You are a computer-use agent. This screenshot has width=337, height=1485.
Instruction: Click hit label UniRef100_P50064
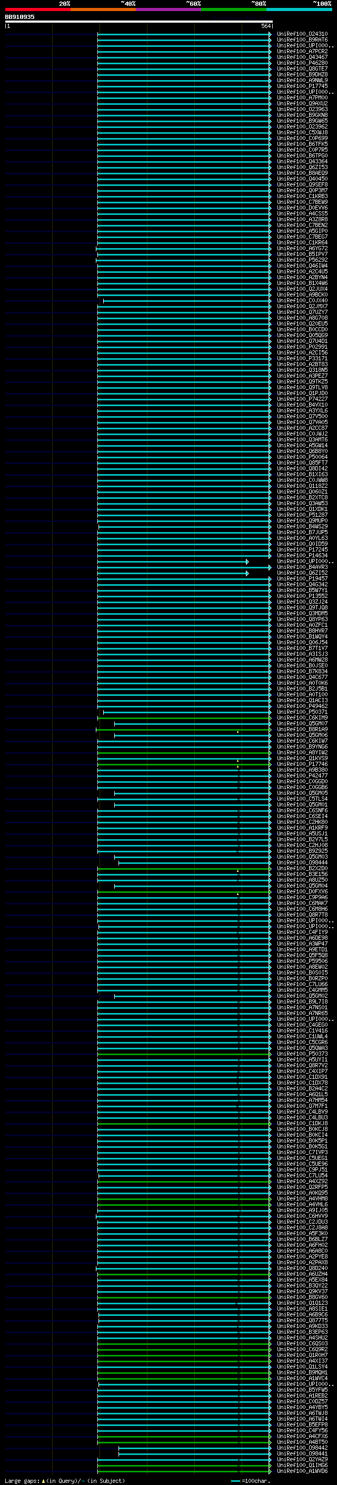point(302,457)
